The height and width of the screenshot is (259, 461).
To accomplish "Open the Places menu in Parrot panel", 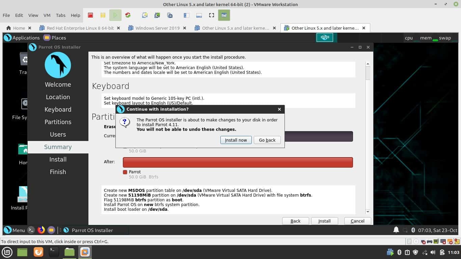I will coord(55,38).
